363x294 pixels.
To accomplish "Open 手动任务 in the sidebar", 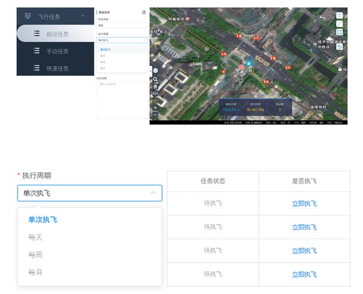I will 57,51.
